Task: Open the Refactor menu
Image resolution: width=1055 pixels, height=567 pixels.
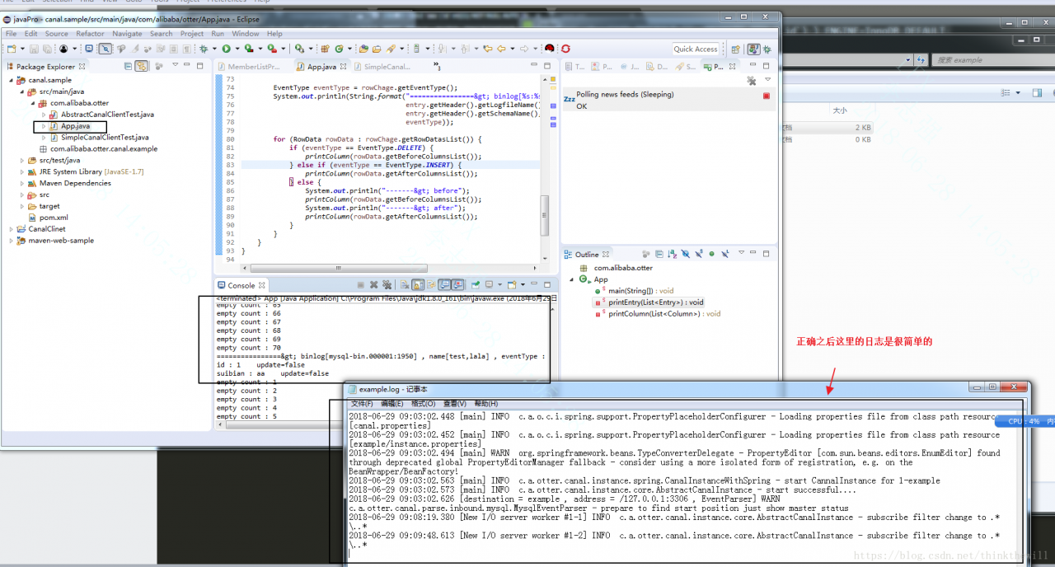Action: [91, 34]
